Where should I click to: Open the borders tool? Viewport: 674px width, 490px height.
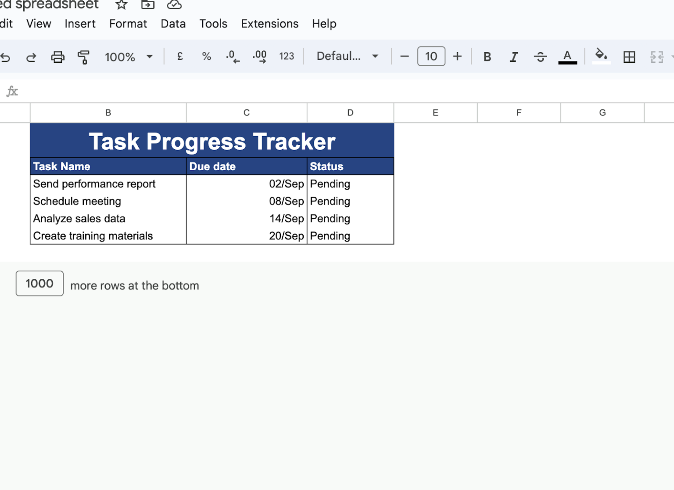(x=629, y=57)
